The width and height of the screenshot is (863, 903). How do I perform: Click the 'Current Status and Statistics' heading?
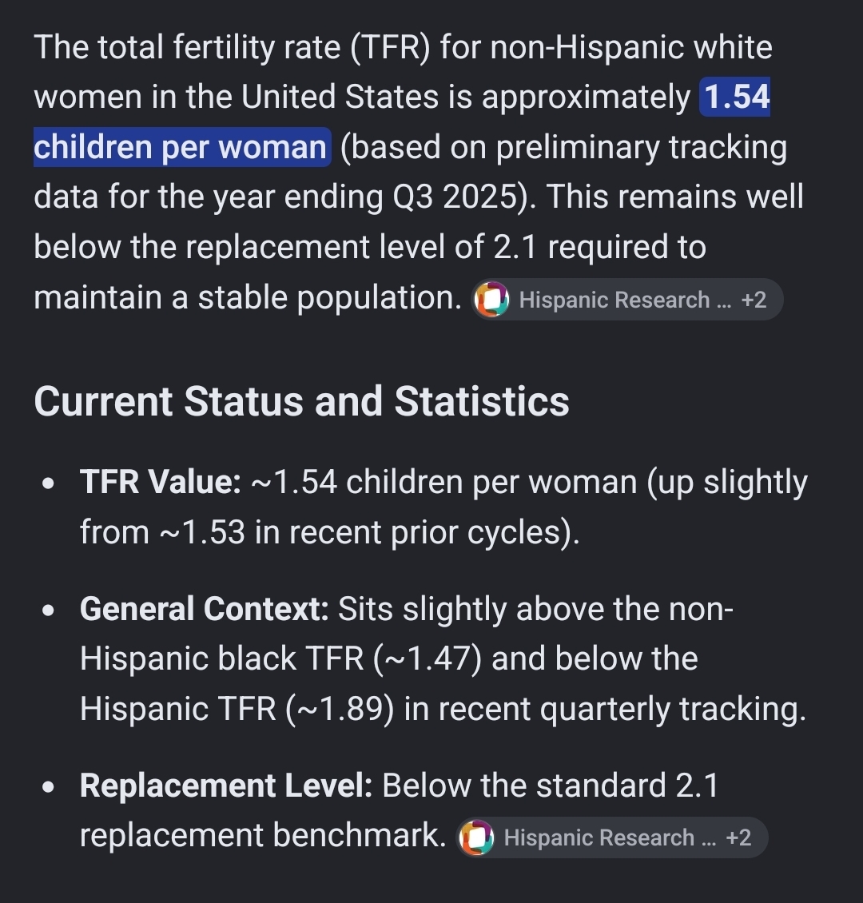pos(302,401)
